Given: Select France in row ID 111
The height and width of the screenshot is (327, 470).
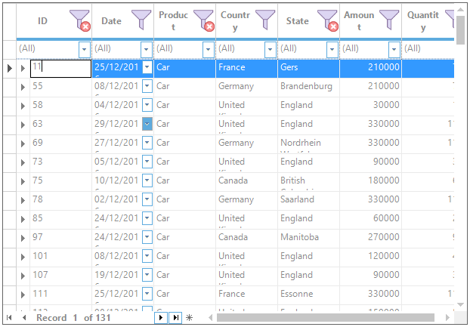Looking at the screenshot, I should pyautogui.click(x=246, y=295).
